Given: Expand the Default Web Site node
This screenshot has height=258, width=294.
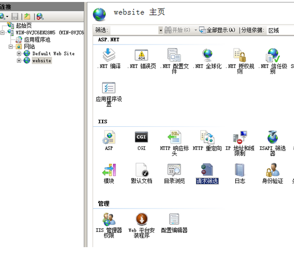Looking at the screenshot, I should [19, 54].
